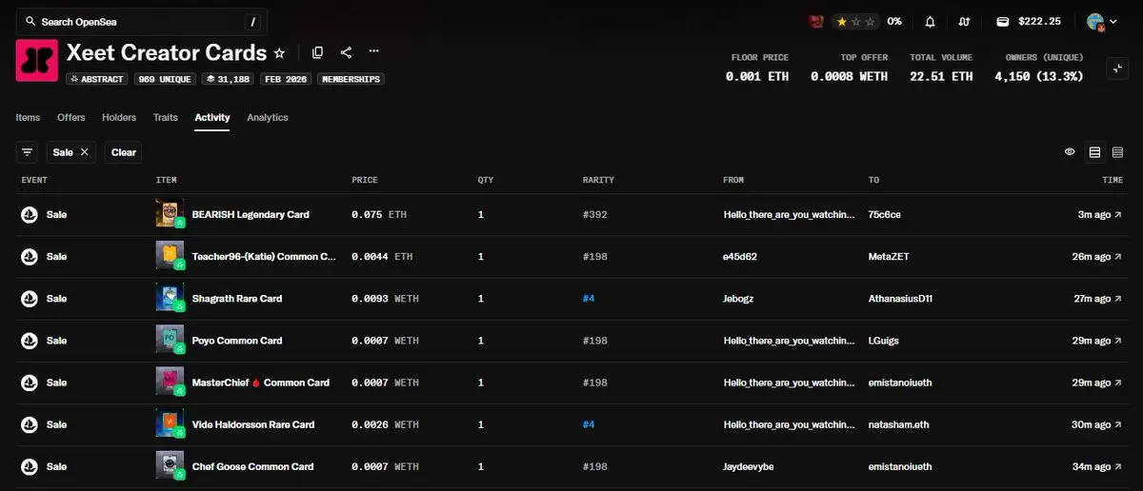Click the red rewards badge icon
Screen dimensions: 1143x491
816,21
